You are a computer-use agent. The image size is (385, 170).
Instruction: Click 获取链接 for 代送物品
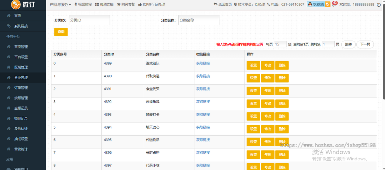point(203,140)
